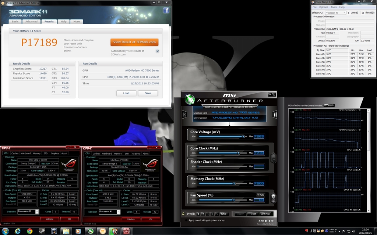Switch to Results tab in 3DMark

(49, 22)
